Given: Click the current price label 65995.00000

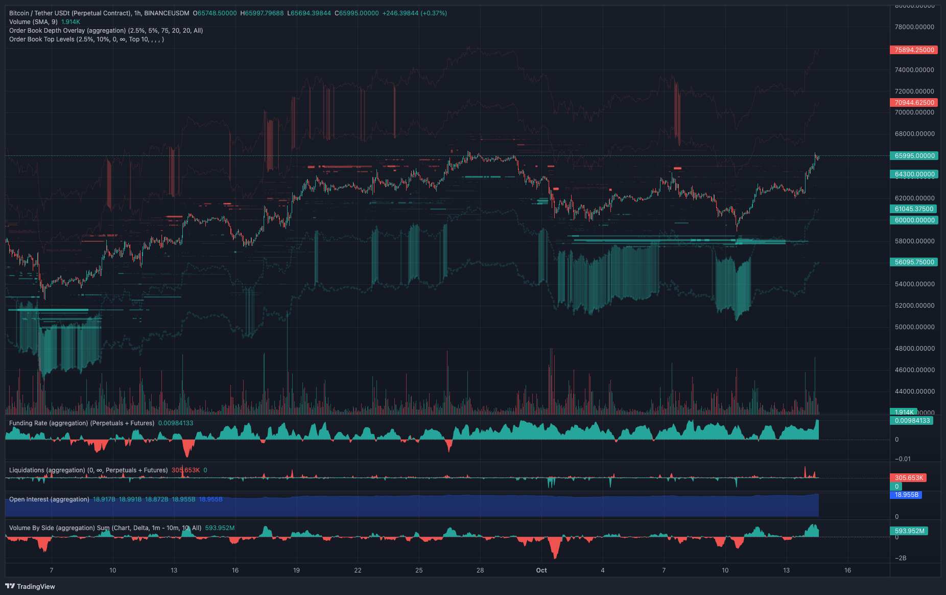Looking at the screenshot, I should 914,156.
